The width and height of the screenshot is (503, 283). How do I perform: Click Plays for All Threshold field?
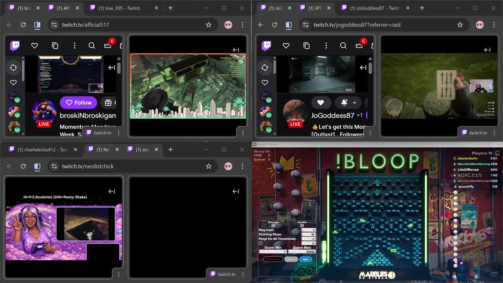pyautogui.click(x=309, y=239)
